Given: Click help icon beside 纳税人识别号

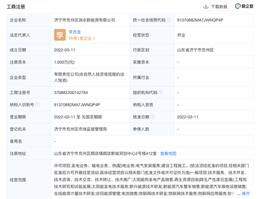Looking at the screenshot, I should 38,105.
